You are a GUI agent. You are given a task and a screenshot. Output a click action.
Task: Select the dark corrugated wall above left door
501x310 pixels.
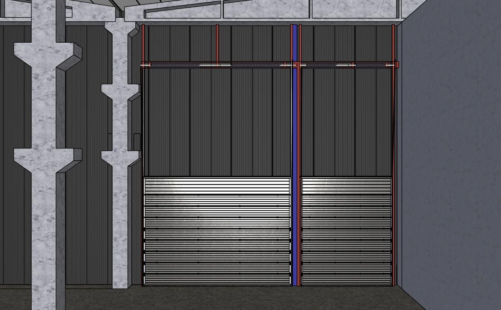tap(217, 123)
